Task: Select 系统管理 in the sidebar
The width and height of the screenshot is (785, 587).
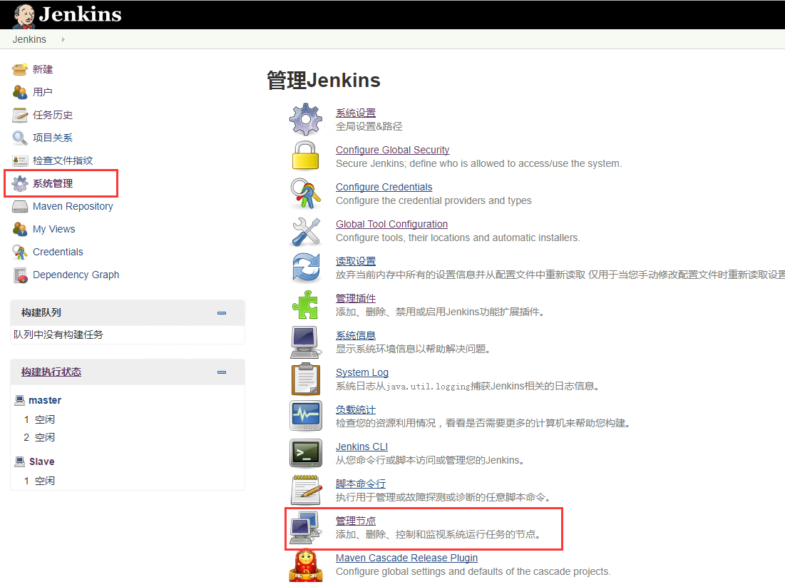Action: pos(53,183)
